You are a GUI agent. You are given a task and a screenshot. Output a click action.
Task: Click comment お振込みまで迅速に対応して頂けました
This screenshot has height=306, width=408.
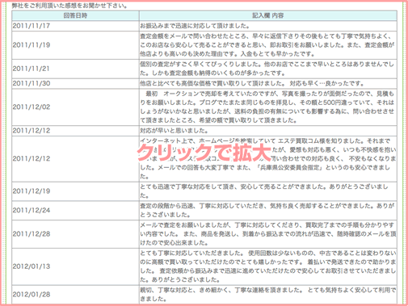(268, 26)
